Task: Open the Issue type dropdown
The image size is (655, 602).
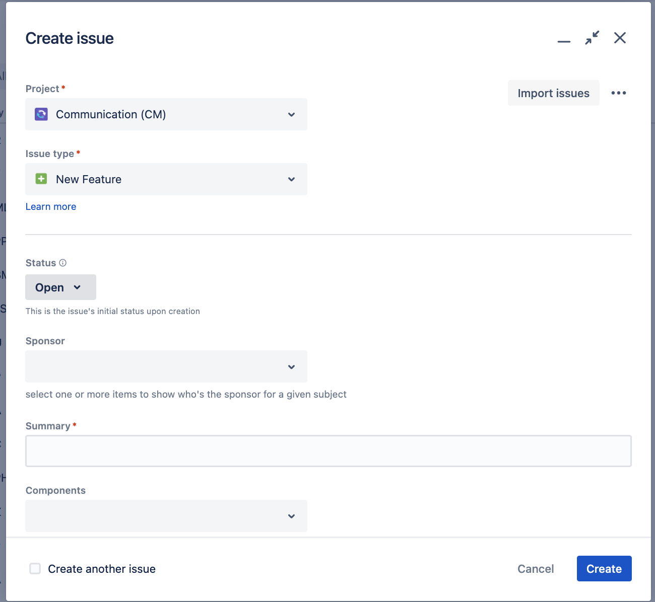Action: [166, 179]
